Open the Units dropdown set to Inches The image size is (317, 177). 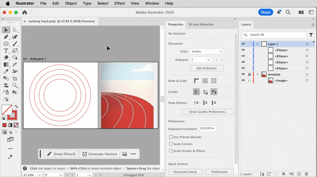pyautogui.click(x=206, y=51)
